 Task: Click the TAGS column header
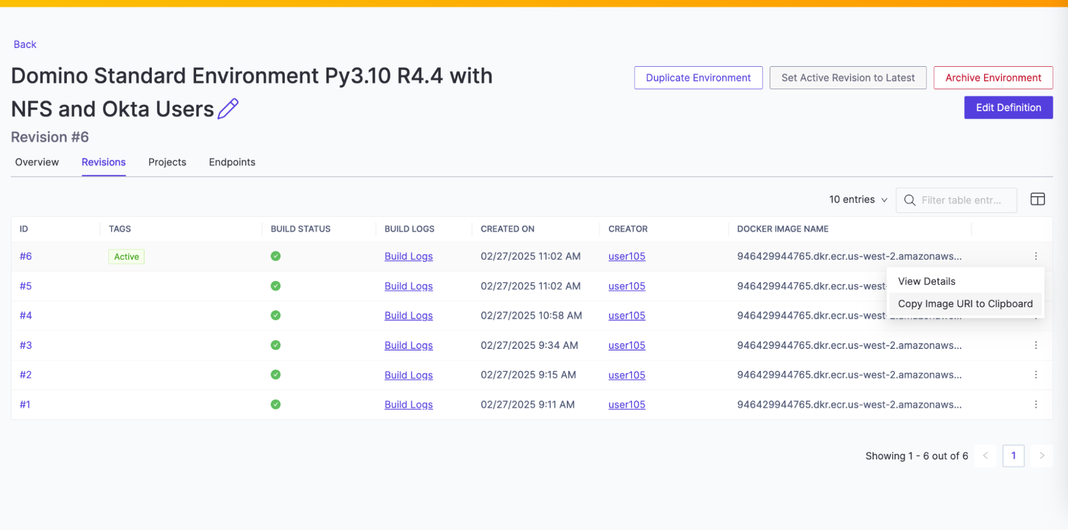coord(120,229)
